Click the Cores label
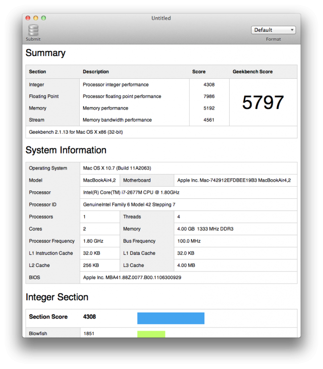Screen dimensions: 323x369 (x=35, y=229)
